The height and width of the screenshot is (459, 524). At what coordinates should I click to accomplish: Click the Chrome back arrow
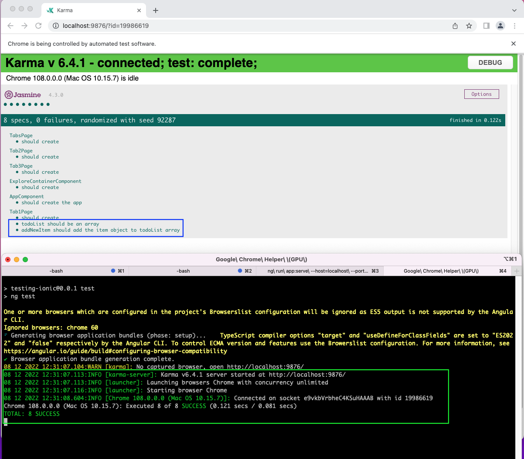[10, 26]
